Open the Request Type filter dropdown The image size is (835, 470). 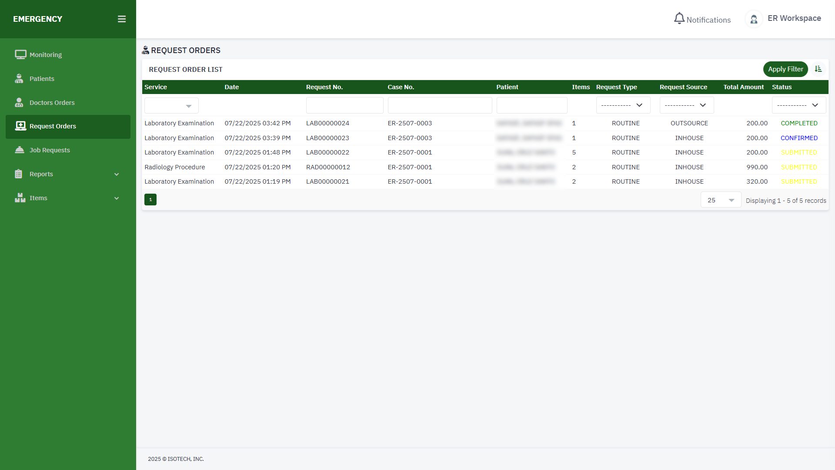point(623,105)
